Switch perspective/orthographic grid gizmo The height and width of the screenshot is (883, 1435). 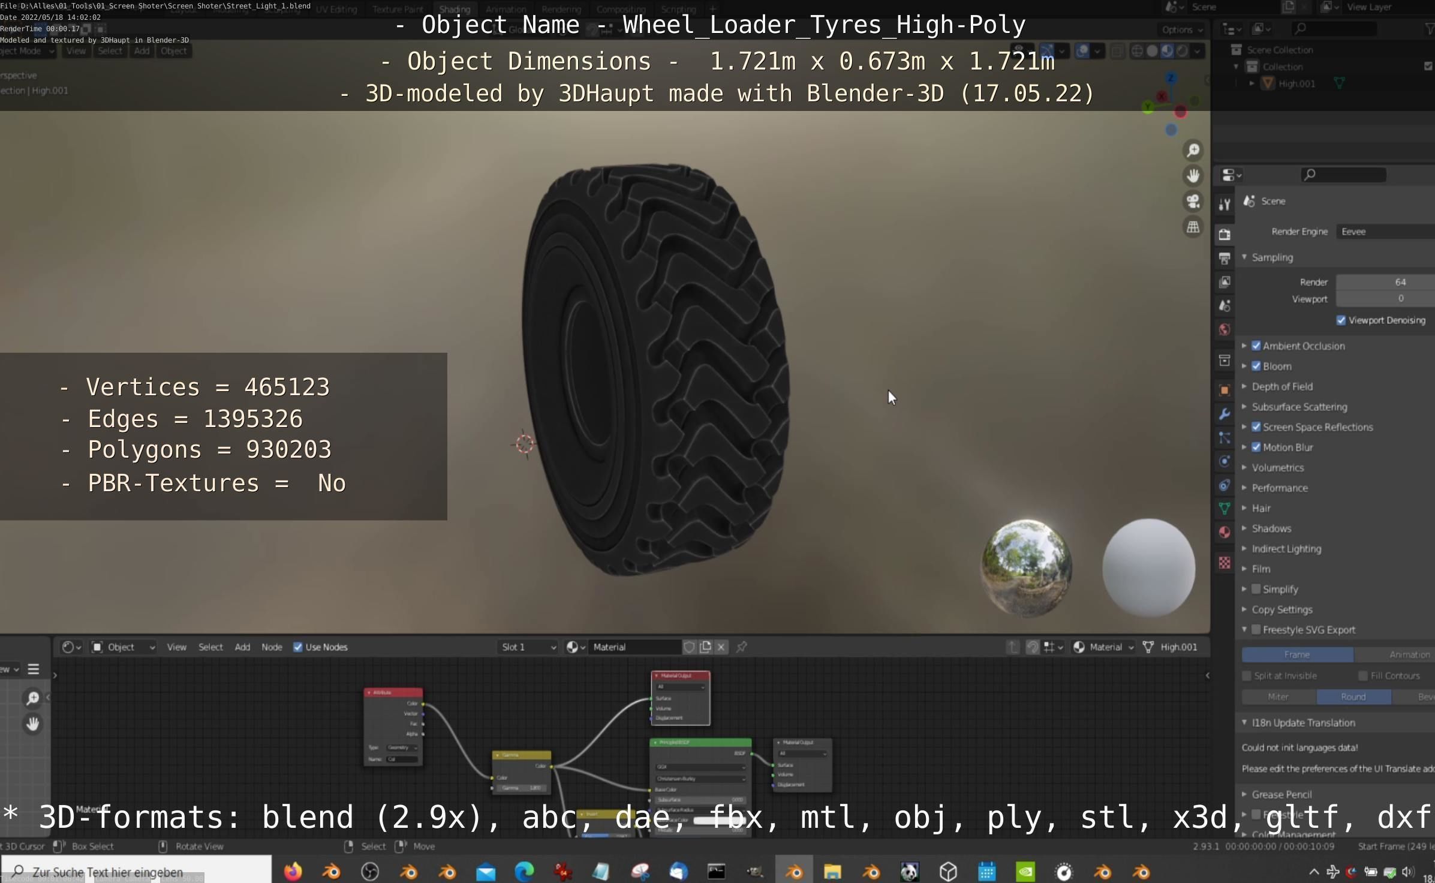pyautogui.click(x=1193, y=227)
